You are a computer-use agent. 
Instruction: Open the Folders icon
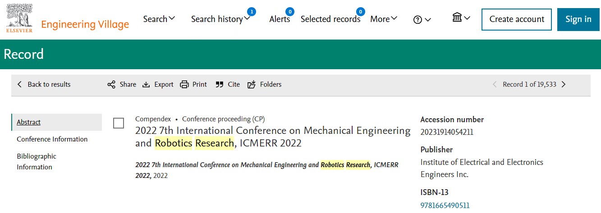[252, 84]
